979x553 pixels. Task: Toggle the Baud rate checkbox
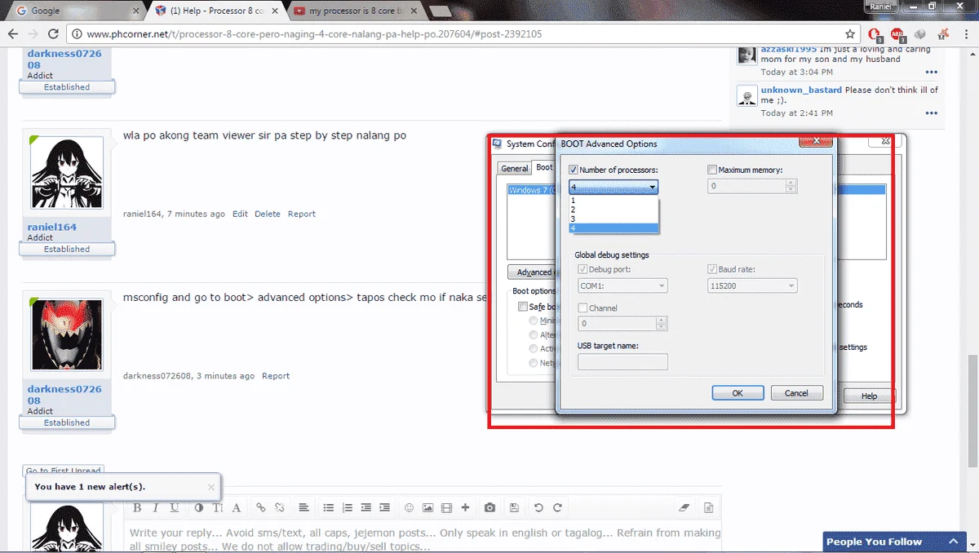tap(712, 269)
